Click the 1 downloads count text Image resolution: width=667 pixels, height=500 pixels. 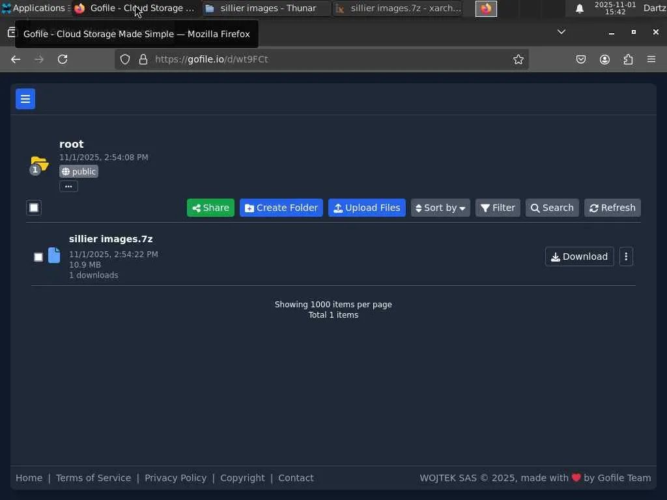coord(94,275)
